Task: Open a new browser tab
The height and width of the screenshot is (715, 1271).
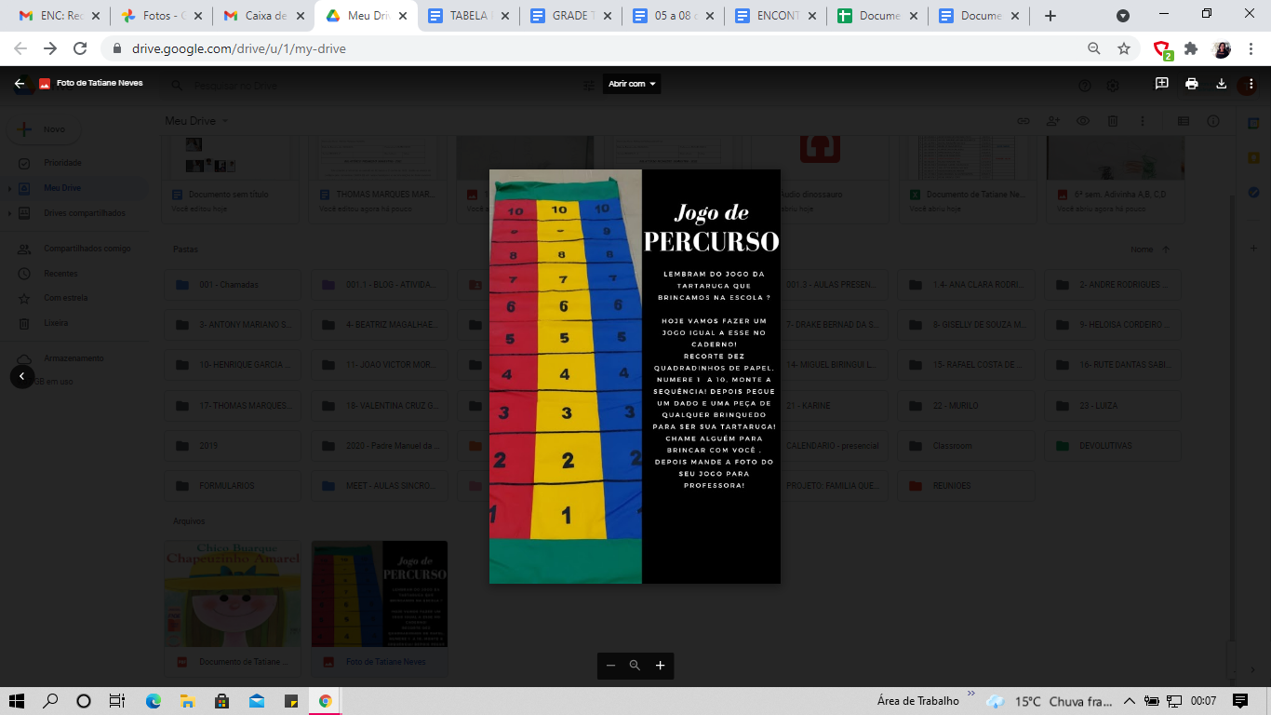Action: (1050, 16)
